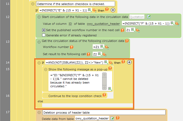Click the scrollbar in the pop-up message box
This screenshot has height=121, width=183.
coord(105,81)
